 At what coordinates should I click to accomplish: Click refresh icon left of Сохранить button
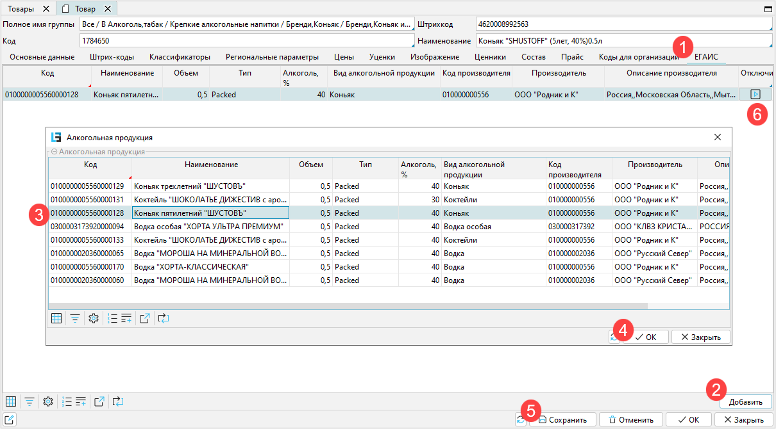(x=521, y=420)
